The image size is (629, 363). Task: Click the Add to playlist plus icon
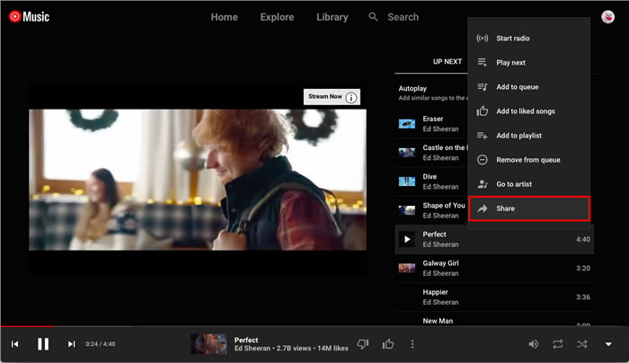(483, 136)
